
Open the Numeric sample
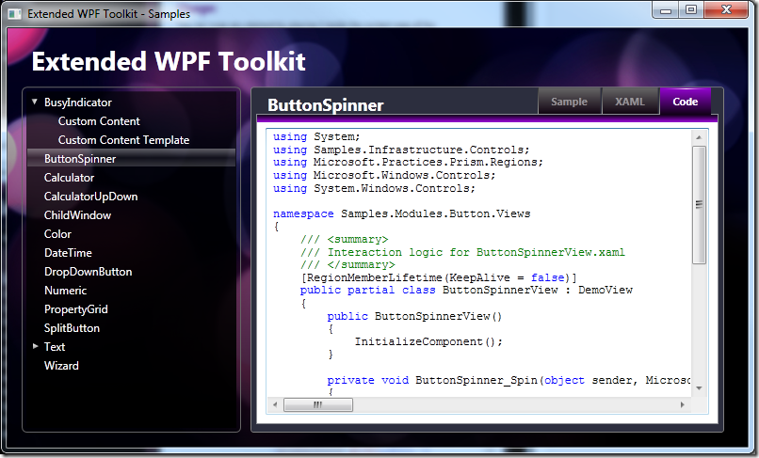click(65, 291)
